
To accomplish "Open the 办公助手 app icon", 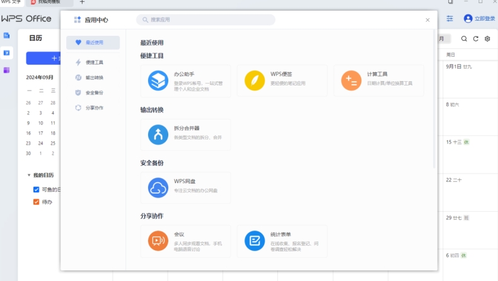I will (x=158, y=80).
